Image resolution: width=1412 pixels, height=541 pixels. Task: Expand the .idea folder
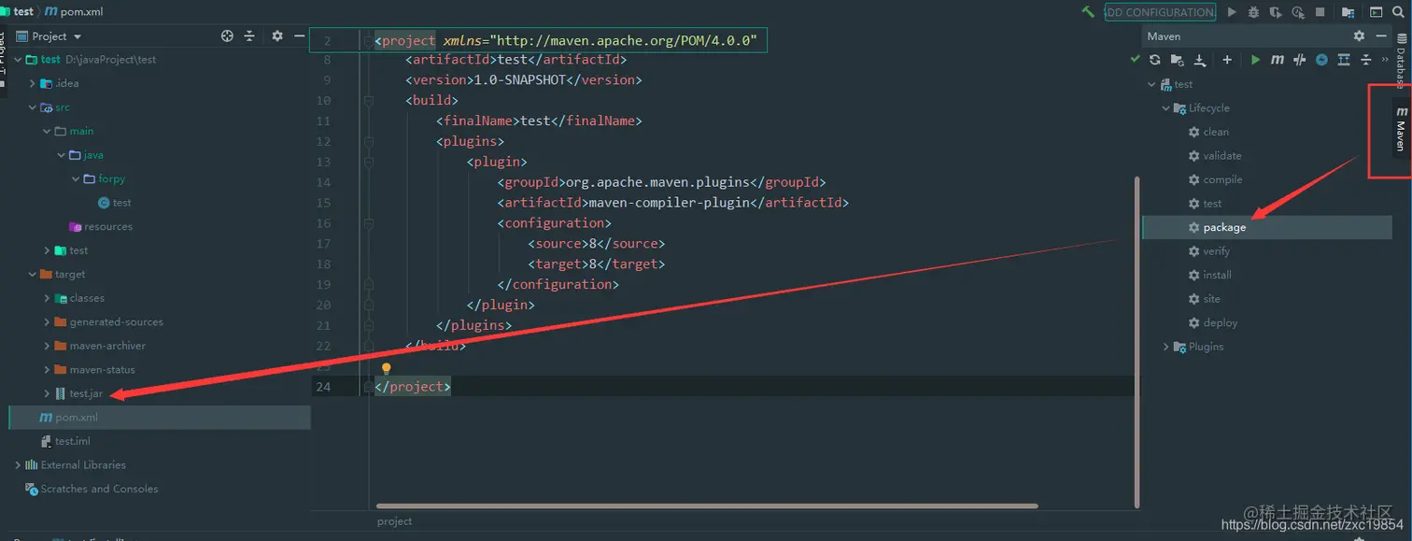click(33, 83)
